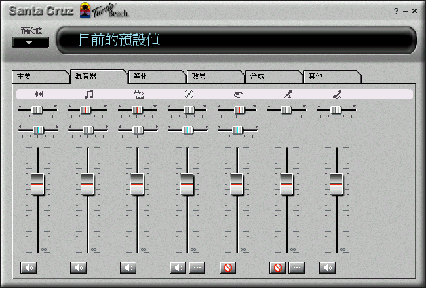
Task: Click the cyan balance slider of the computer channel
Action: point(138,130)
